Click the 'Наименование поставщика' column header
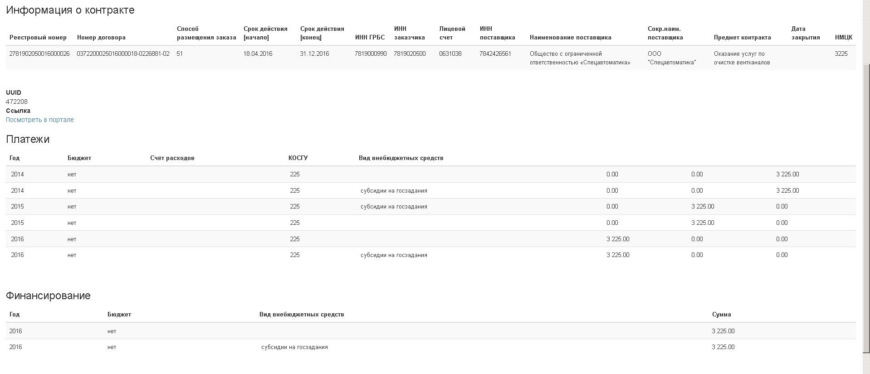Image resolution: width=870 pixels, height=374 pixels. pyautogui.click(x=571, y=37)
